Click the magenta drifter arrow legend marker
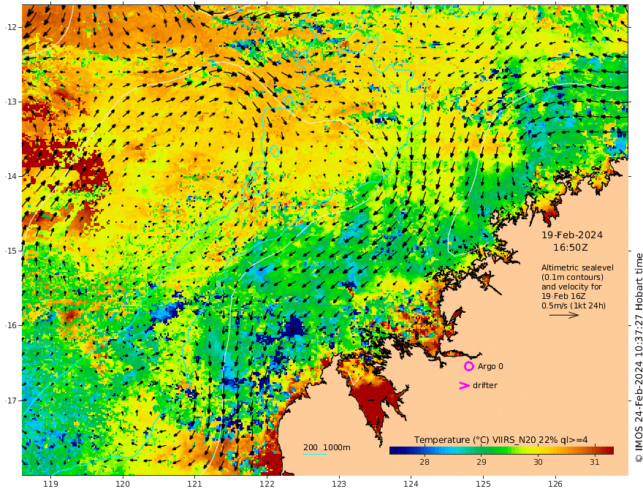The width and height of the screenshot is (643, 497). point(464,385)
